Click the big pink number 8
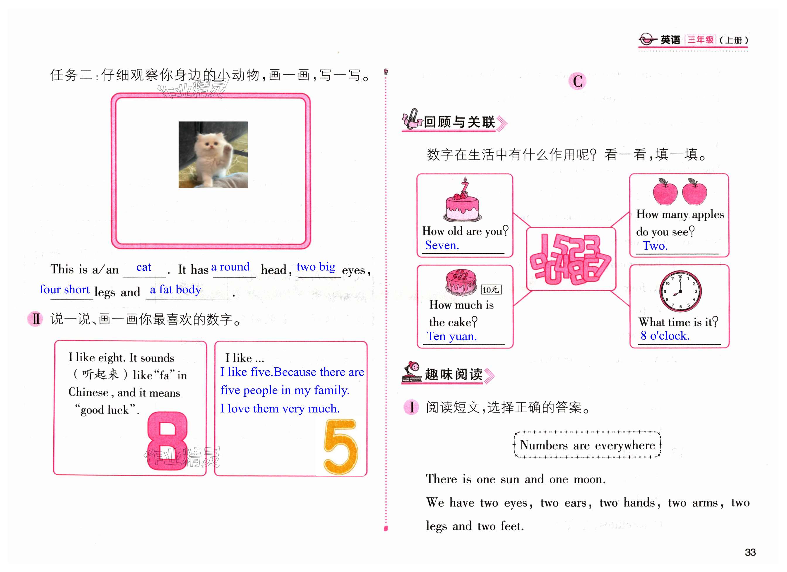 pos(167,441)
